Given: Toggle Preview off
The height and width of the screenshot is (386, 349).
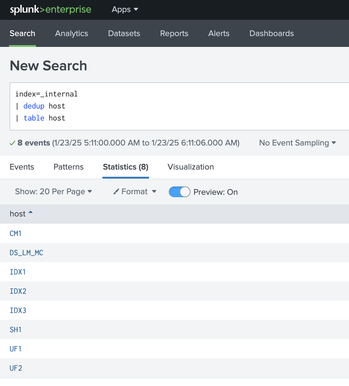Looking at the screenshot, I should [179, 192].
